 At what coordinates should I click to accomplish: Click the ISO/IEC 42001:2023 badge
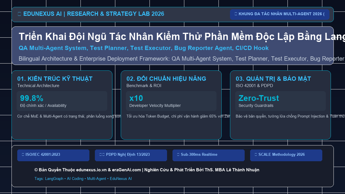pos(53,155)
